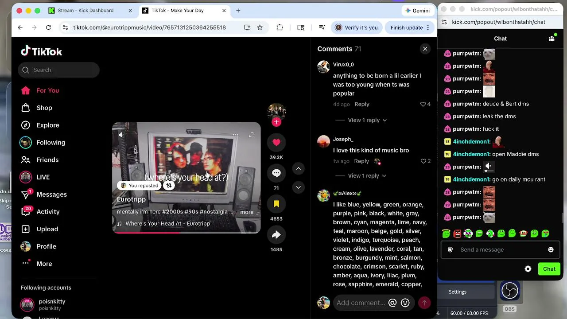Like Joseph_'s comment
Screen dimensions: 567x319
(x=423, y=161)
